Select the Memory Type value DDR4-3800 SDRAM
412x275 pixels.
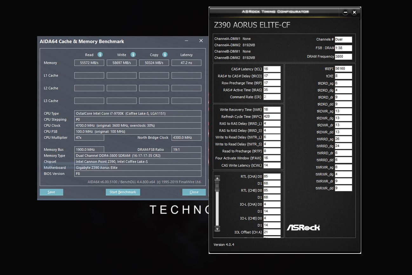pos(138,156)
